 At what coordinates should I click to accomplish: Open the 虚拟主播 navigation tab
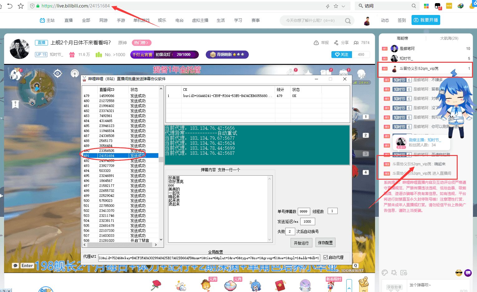coord(200,20)
